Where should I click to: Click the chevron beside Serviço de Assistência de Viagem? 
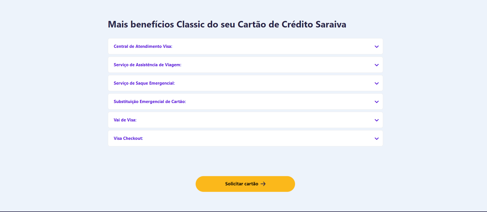click(x=377, y=65)
